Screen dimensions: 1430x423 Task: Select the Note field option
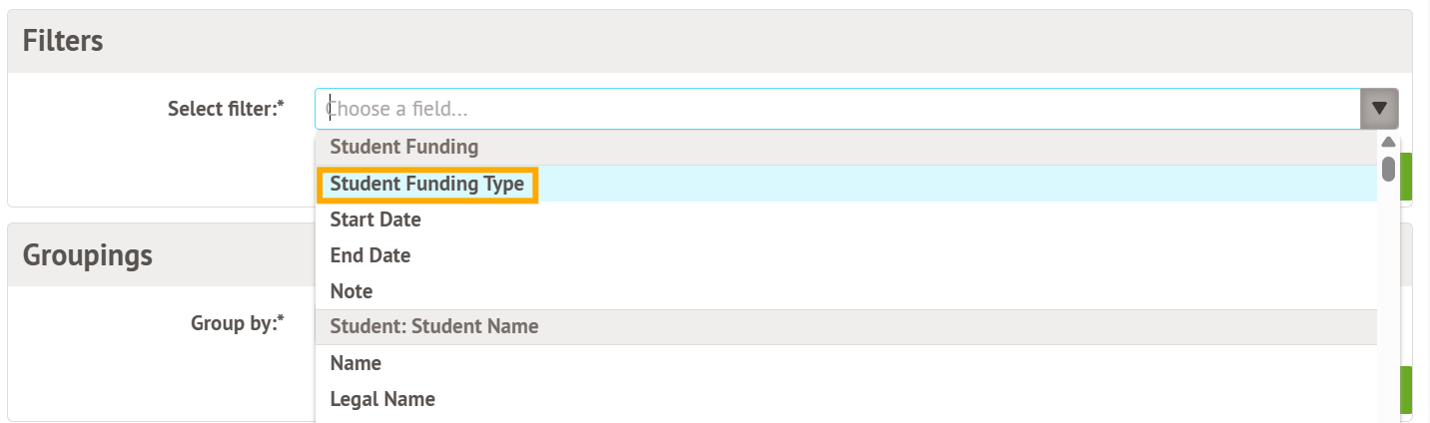352,291
